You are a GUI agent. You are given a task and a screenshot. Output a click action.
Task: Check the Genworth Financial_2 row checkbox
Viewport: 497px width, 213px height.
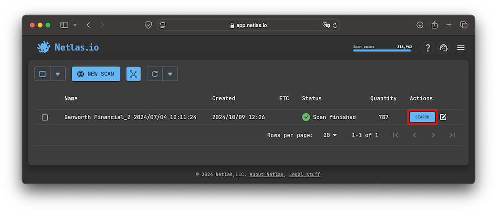point(45,117)
